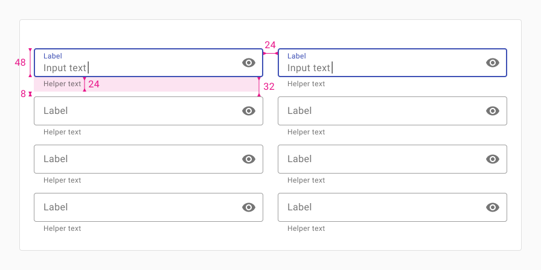Screen dimensions: 541x270
Task: Select the second-row right Label field
Action: click(x=392, y=111)
